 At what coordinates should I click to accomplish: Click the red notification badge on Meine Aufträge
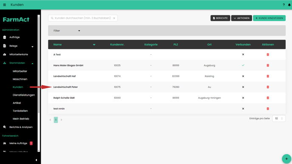[x=31, y=143]
